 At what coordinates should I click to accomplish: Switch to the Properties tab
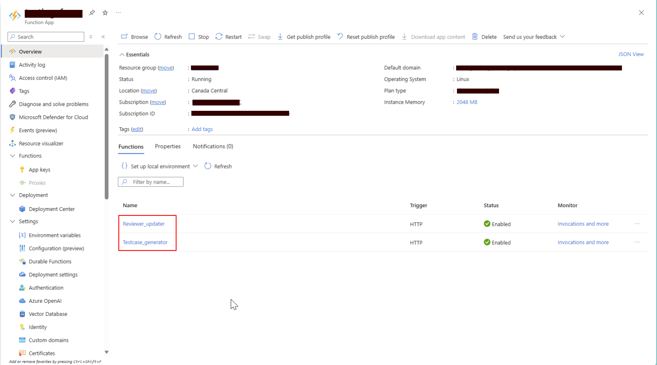168,146
